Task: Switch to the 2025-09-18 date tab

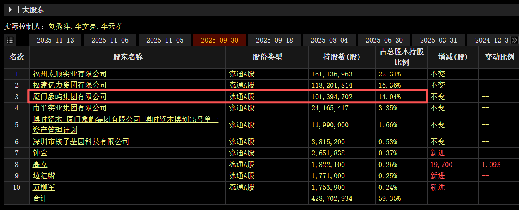Action: (275, 40)
